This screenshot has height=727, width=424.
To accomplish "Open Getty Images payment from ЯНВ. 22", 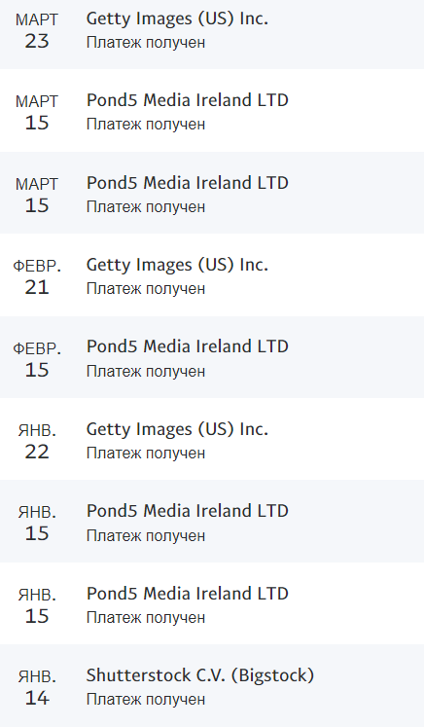I will click(x=212, y=439).
